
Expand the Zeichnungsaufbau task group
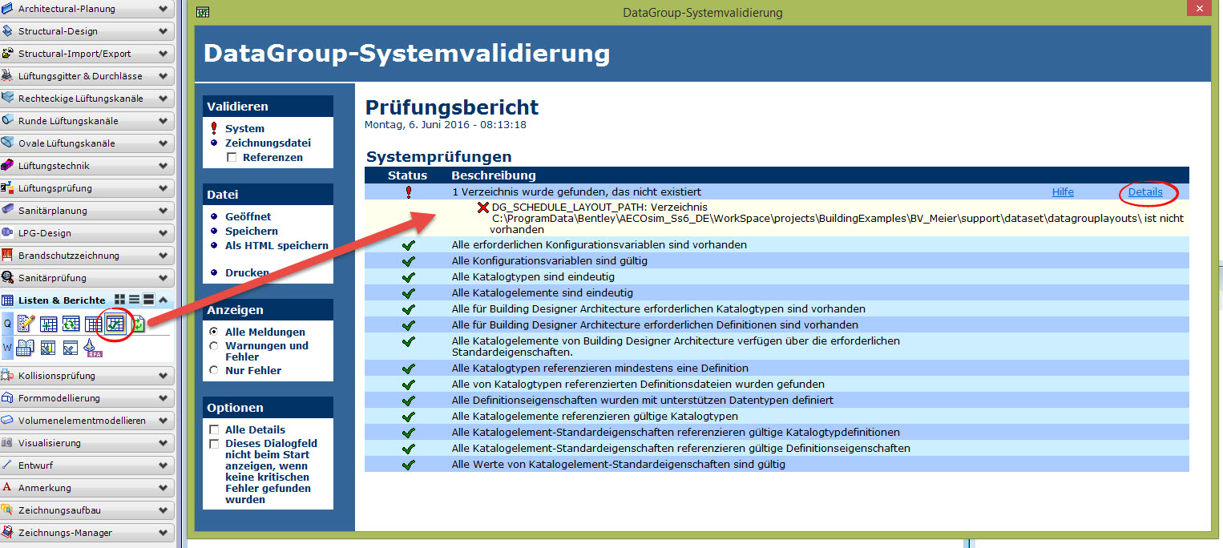pyautogui.click(x=163, y=510)
